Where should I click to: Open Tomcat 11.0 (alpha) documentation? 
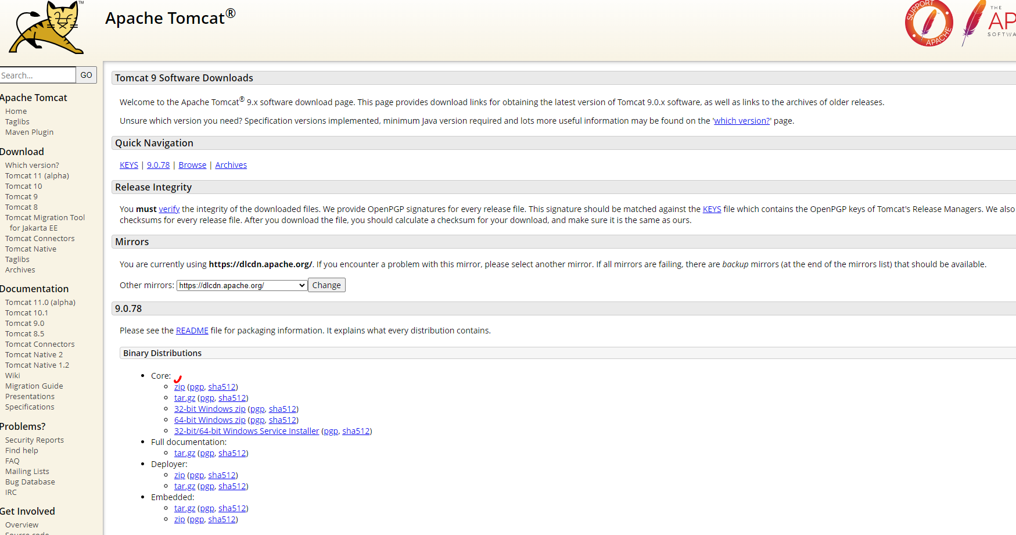[x=41, y=303]
